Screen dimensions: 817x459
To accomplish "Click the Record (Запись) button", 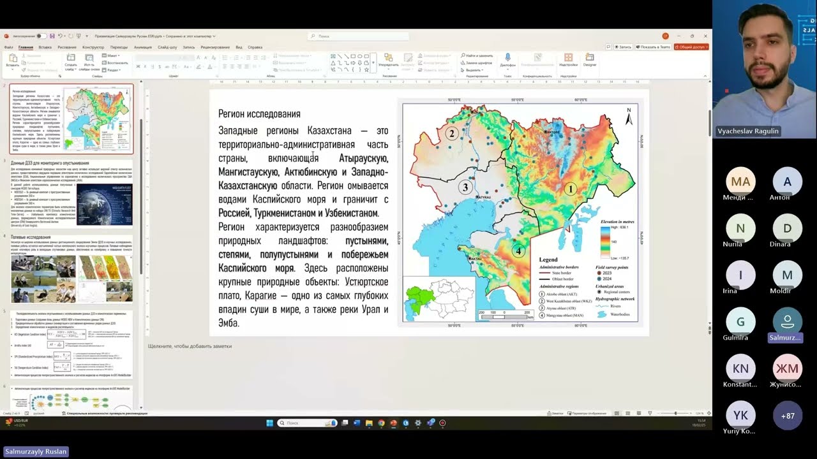I will [623, 47].
